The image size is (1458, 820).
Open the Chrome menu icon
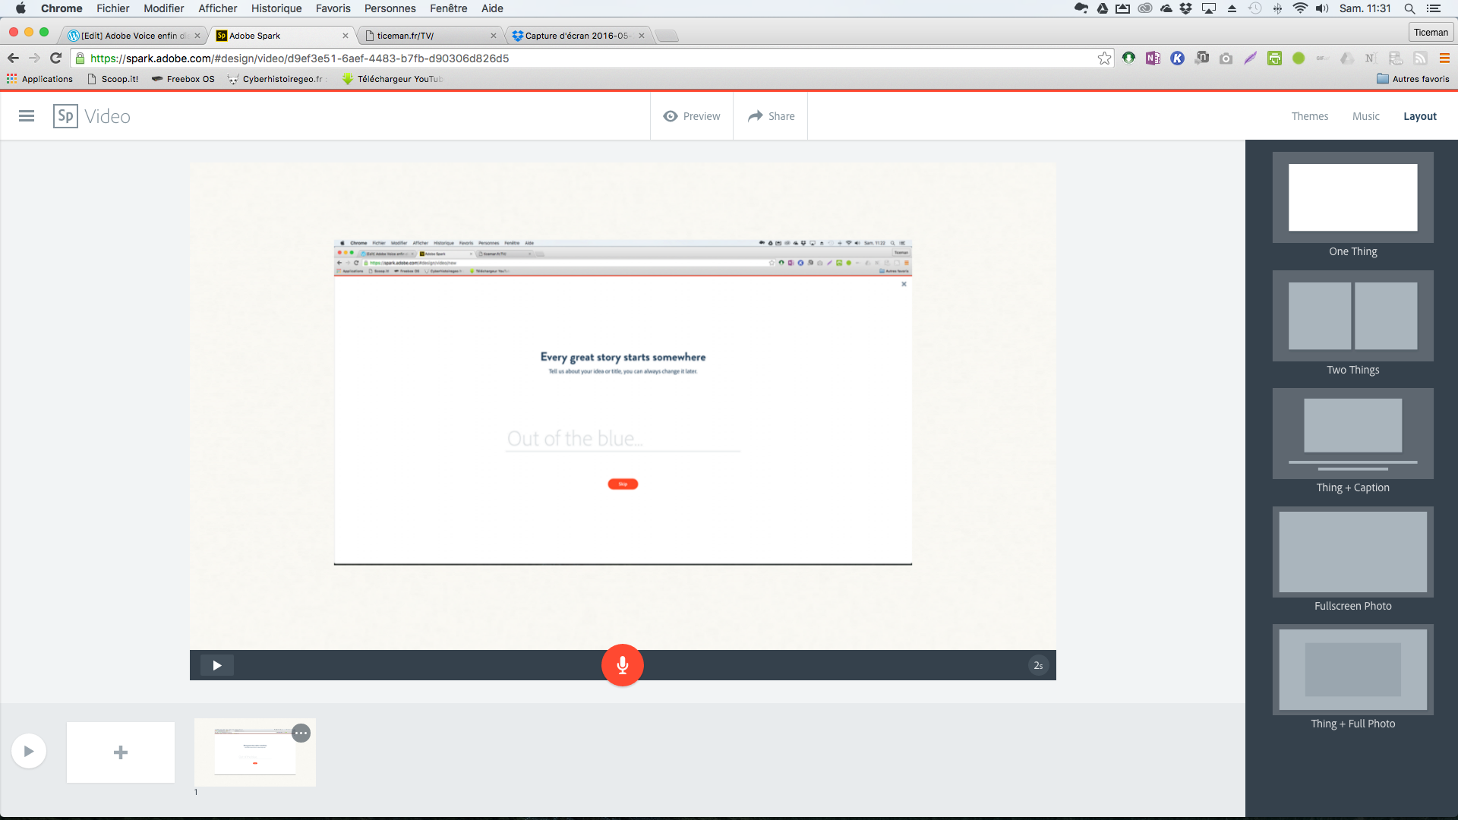pos(1444,58)
